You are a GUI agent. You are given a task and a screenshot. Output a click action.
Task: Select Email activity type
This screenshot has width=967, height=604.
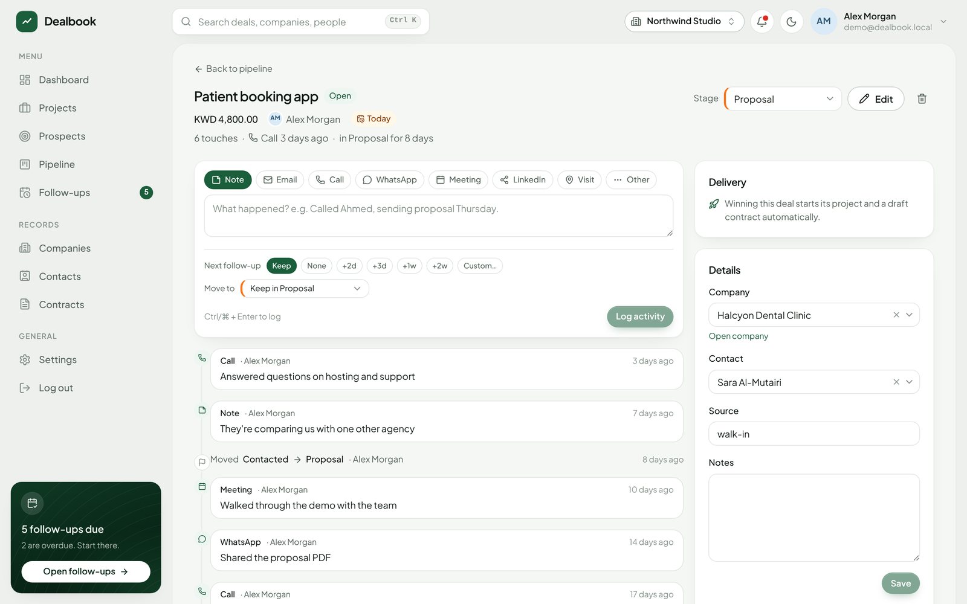click(280, 180)
